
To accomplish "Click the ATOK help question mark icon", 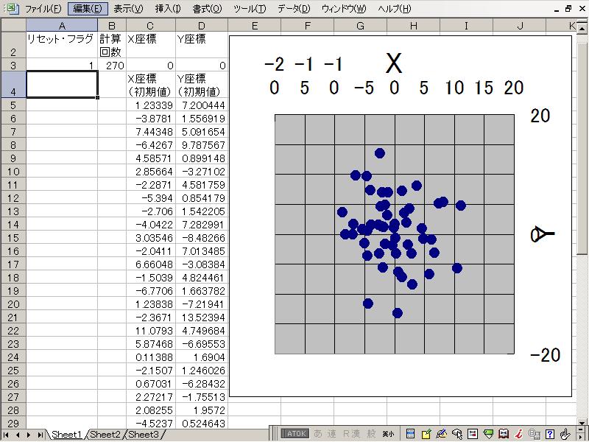I will point(550,434).
